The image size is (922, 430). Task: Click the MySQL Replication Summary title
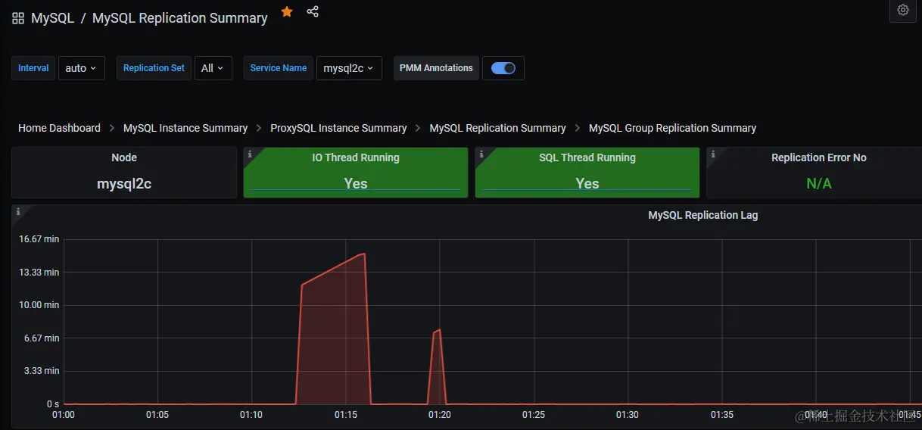click(x=179, y=18)
